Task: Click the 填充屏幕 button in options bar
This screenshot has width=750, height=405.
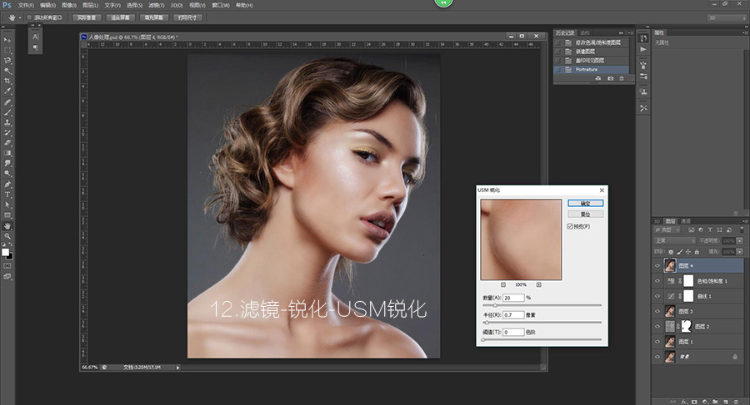Action: click(153, 17)
